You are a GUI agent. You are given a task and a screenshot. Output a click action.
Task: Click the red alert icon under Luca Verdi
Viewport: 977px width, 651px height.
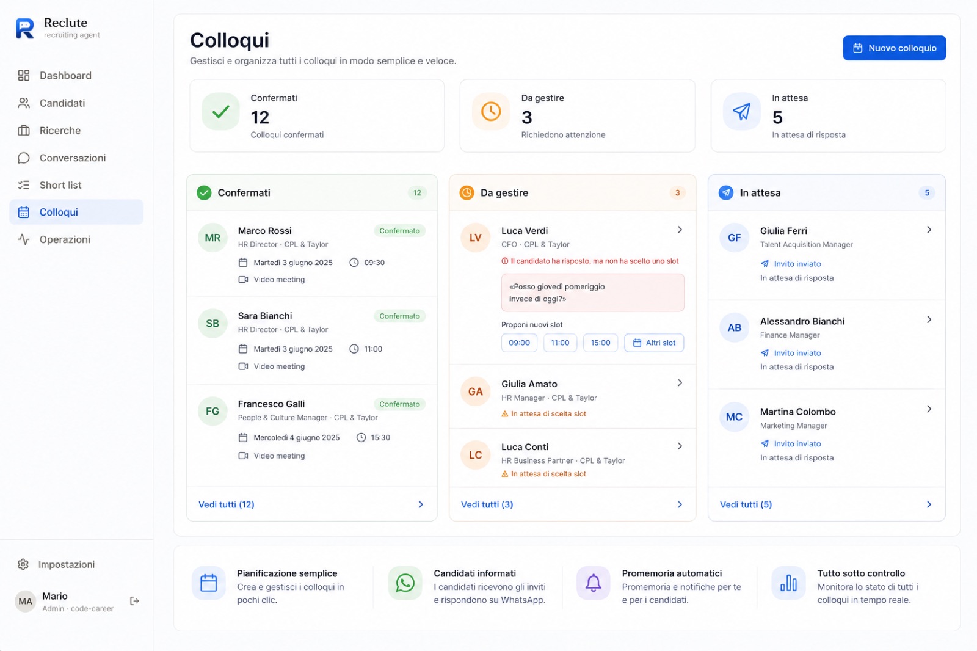[x=505, y=261]
